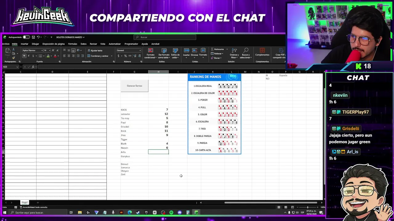Click cell with name Grisdelii
This screenshot has width=394, height=221.
(134, 127)
